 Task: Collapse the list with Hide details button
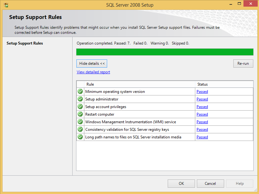pos(92,64)
